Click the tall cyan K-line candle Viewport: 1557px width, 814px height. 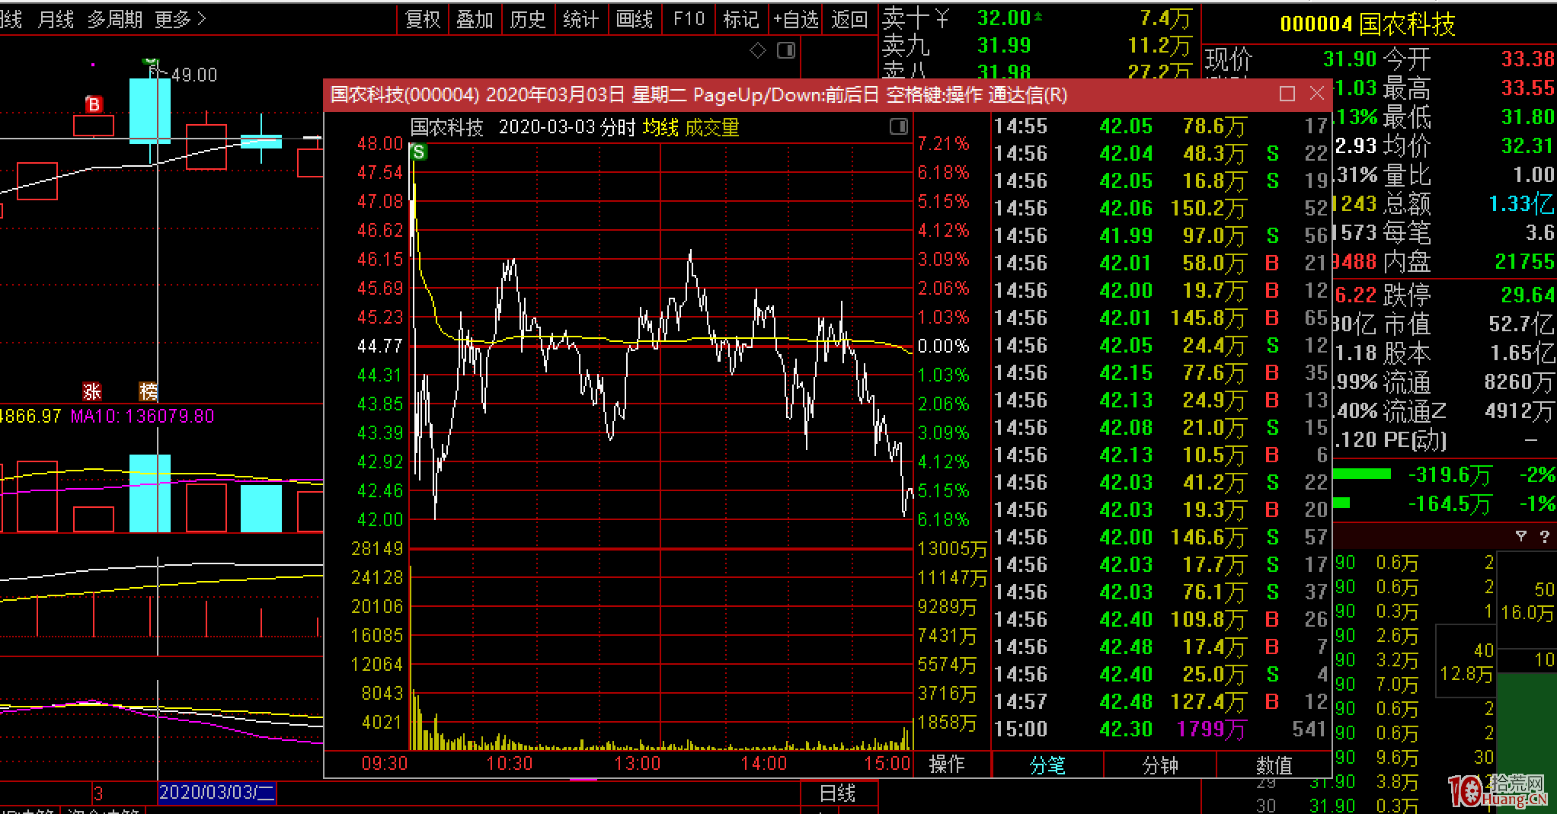click(150, 110)
